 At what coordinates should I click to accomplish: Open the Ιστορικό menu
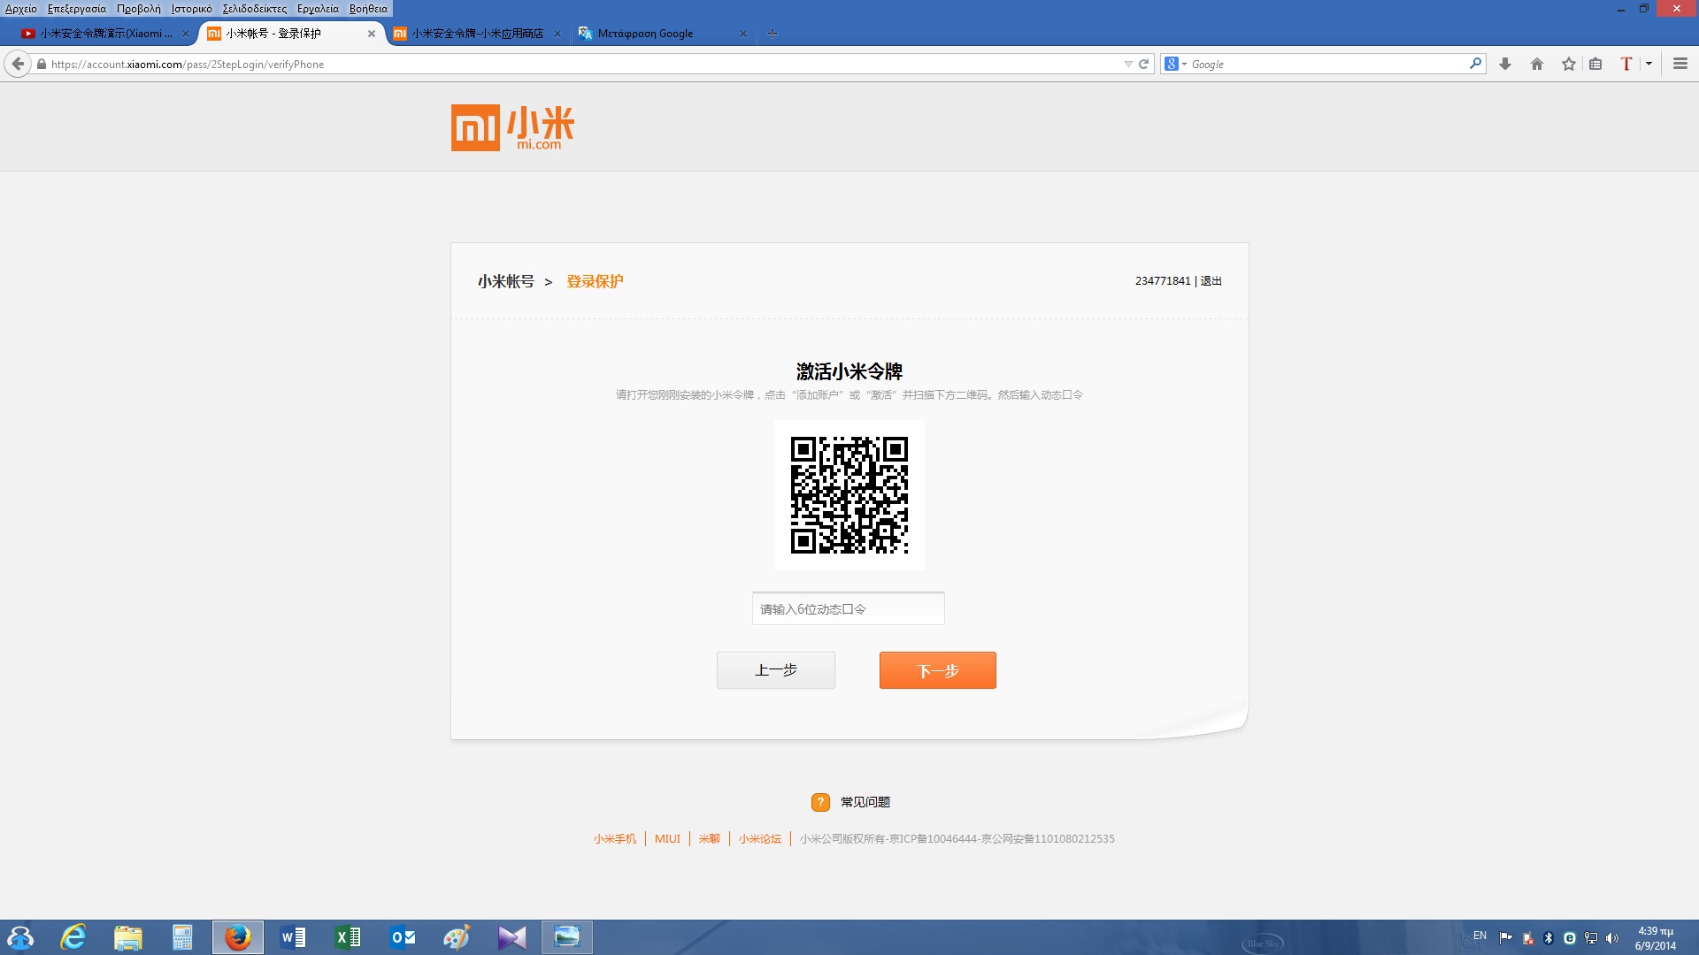(x=191, y=9)
